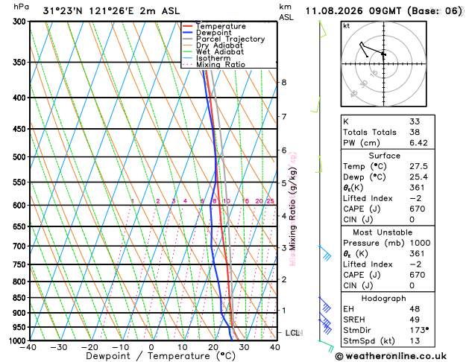Click the surface Dewp value 25.4

418,177
